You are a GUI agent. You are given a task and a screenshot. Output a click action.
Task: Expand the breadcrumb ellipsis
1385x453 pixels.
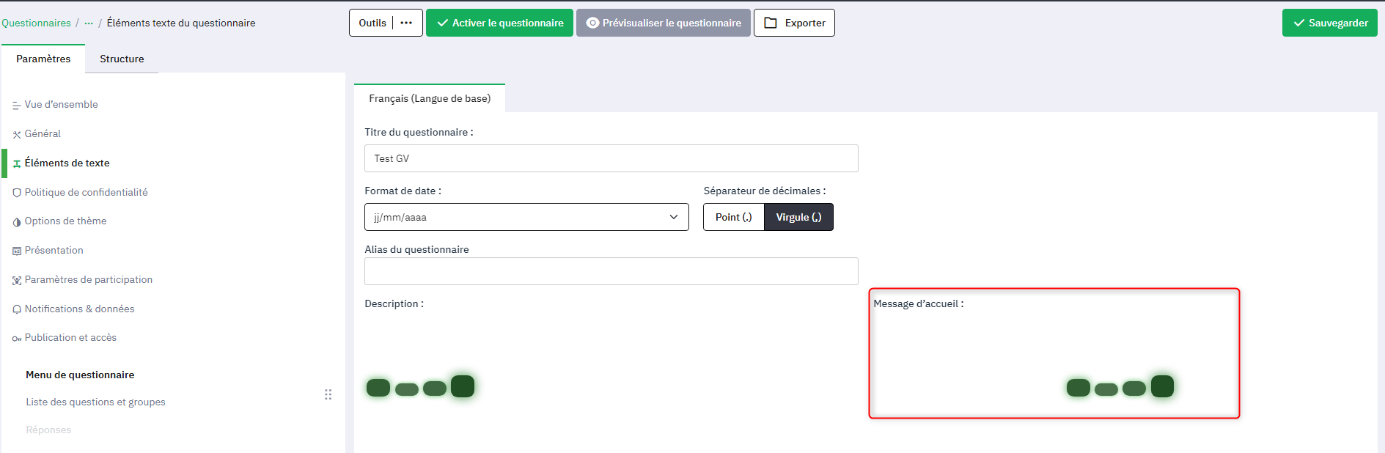pyautogui.click(x=89, y=23)
